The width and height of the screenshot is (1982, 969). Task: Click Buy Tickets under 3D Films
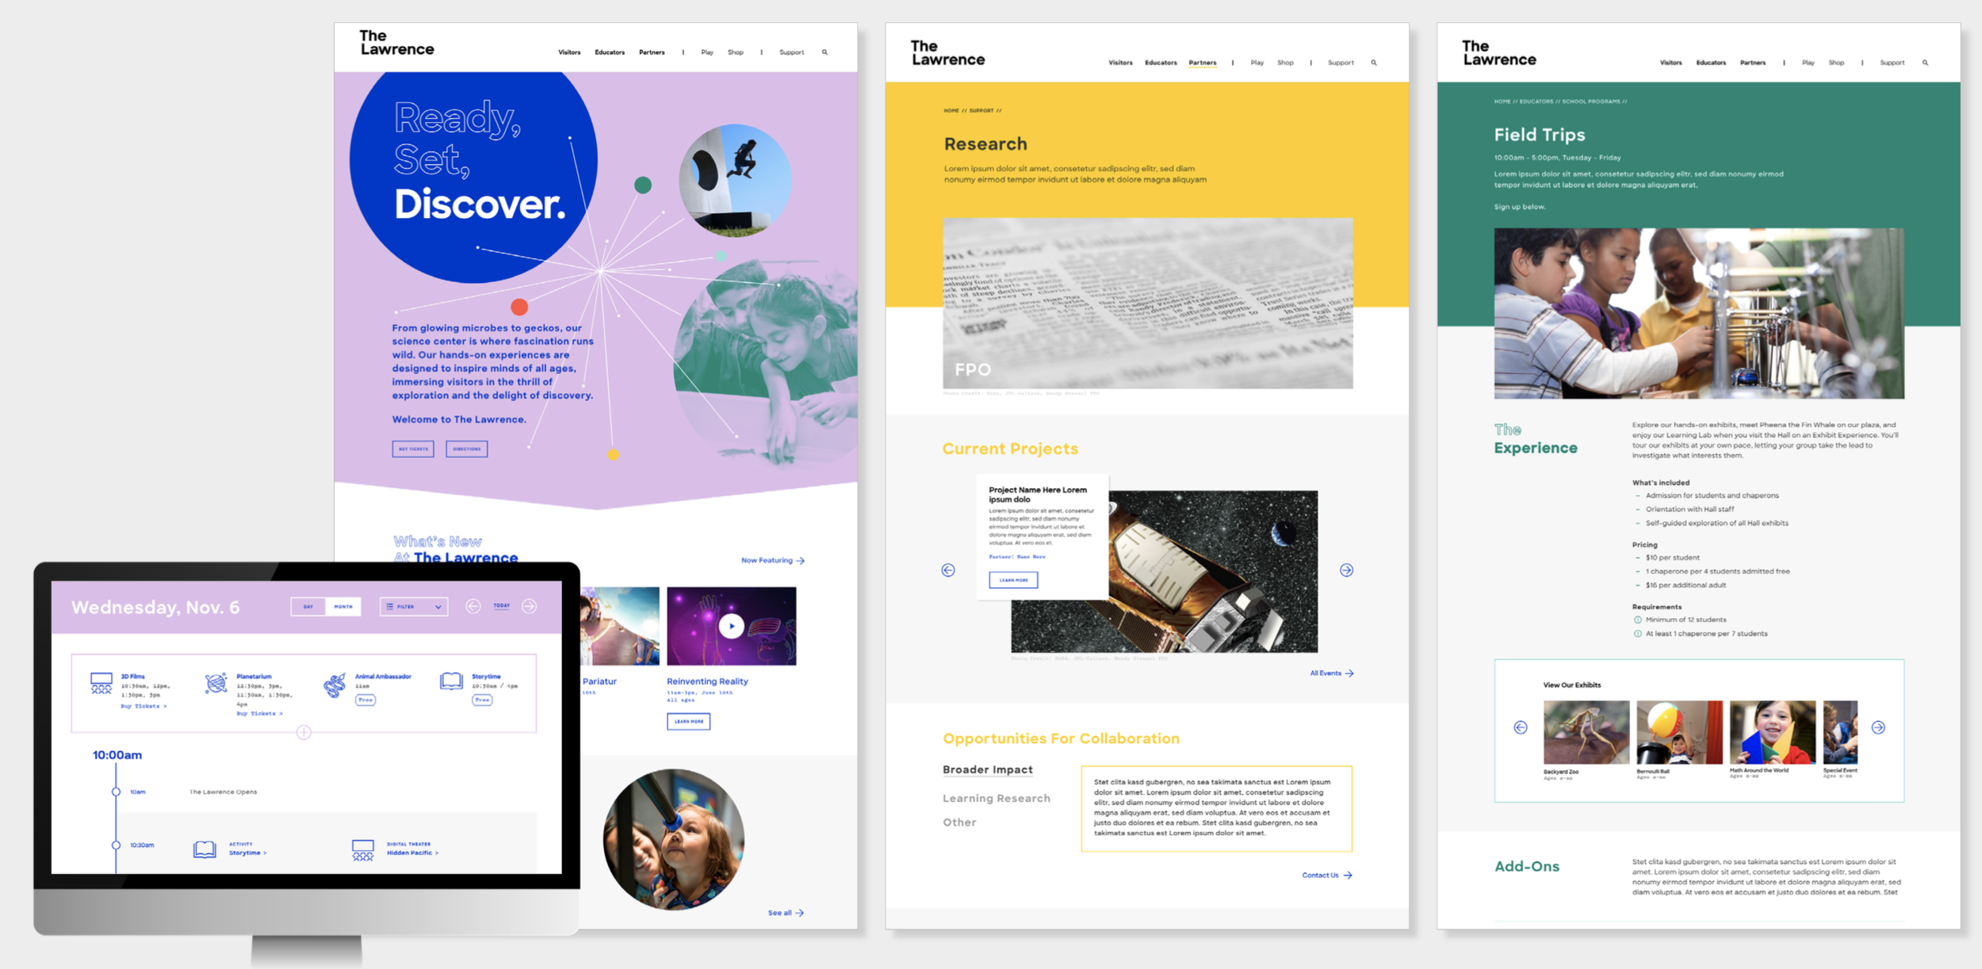(x=143, y=706)
